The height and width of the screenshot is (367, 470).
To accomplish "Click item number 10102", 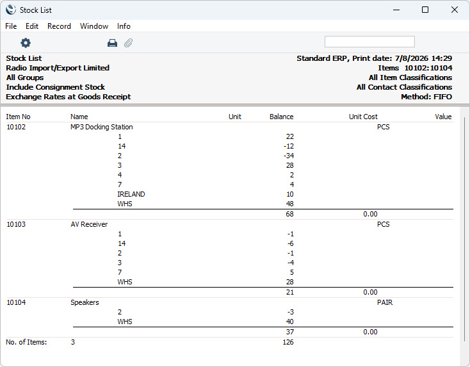I will tap(16, 127).
